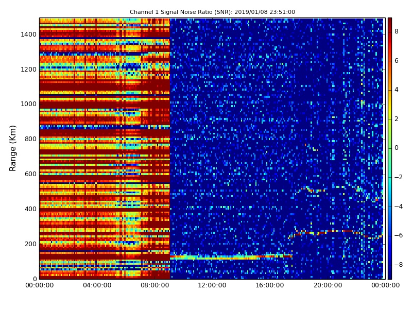This screenshot has height=309, width=412.
Task: Select colorbar tick label −8
Action: (399, 265)
